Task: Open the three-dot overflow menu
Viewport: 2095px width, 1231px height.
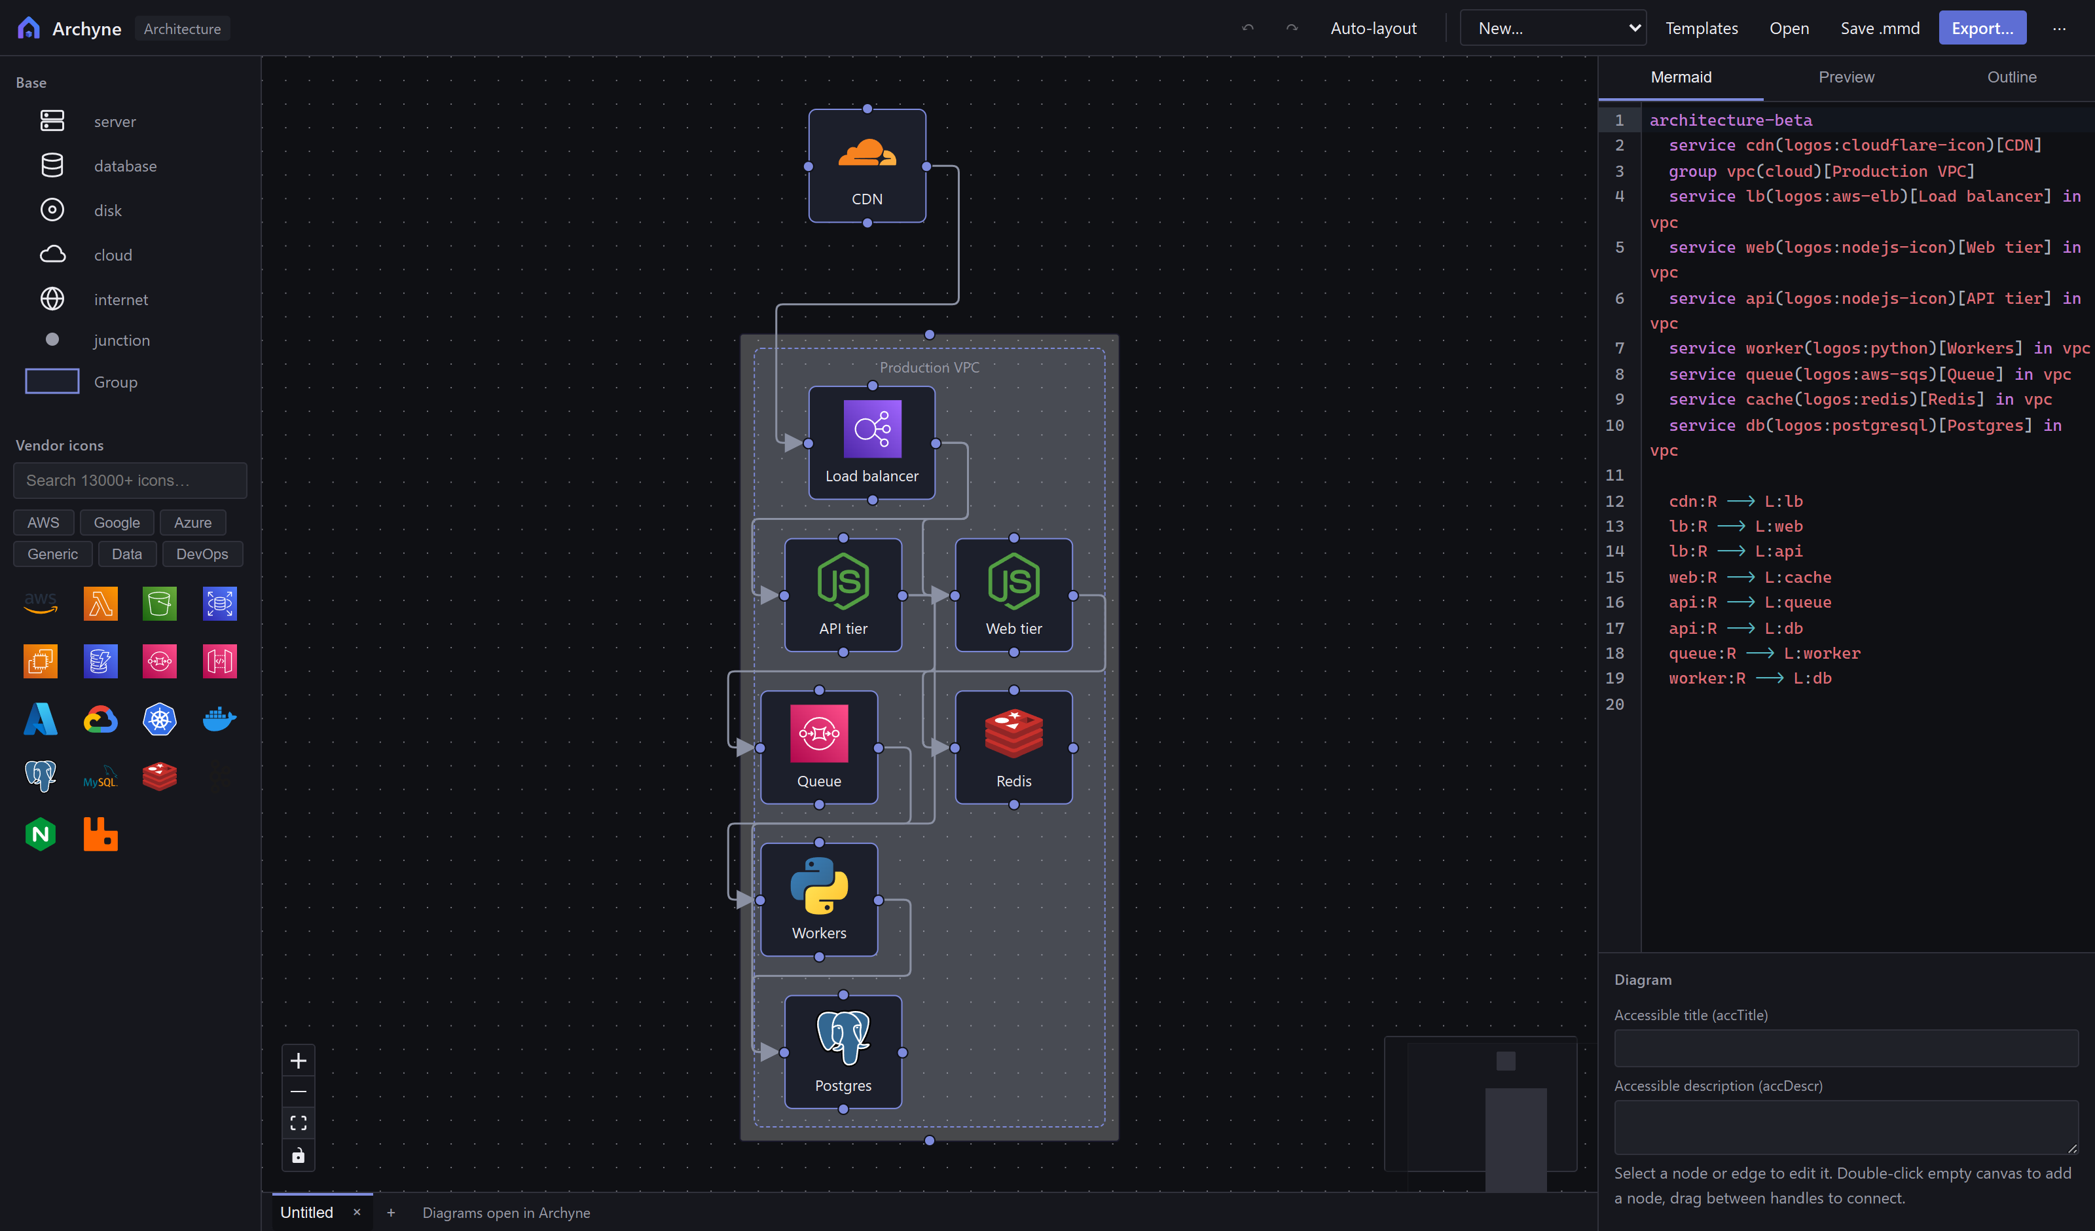Action: (x=2059, y=28)
